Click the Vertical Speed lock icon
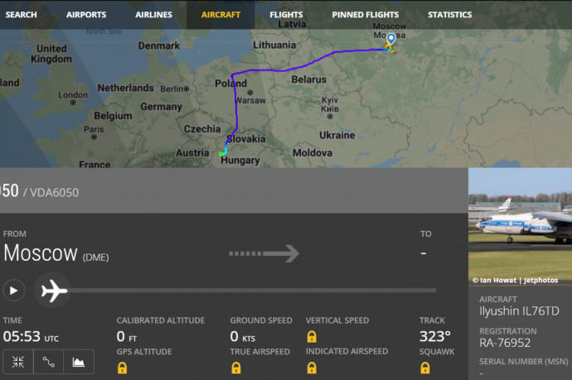The image size is (572, 380). pyautogui.click(x=312, y=336)
